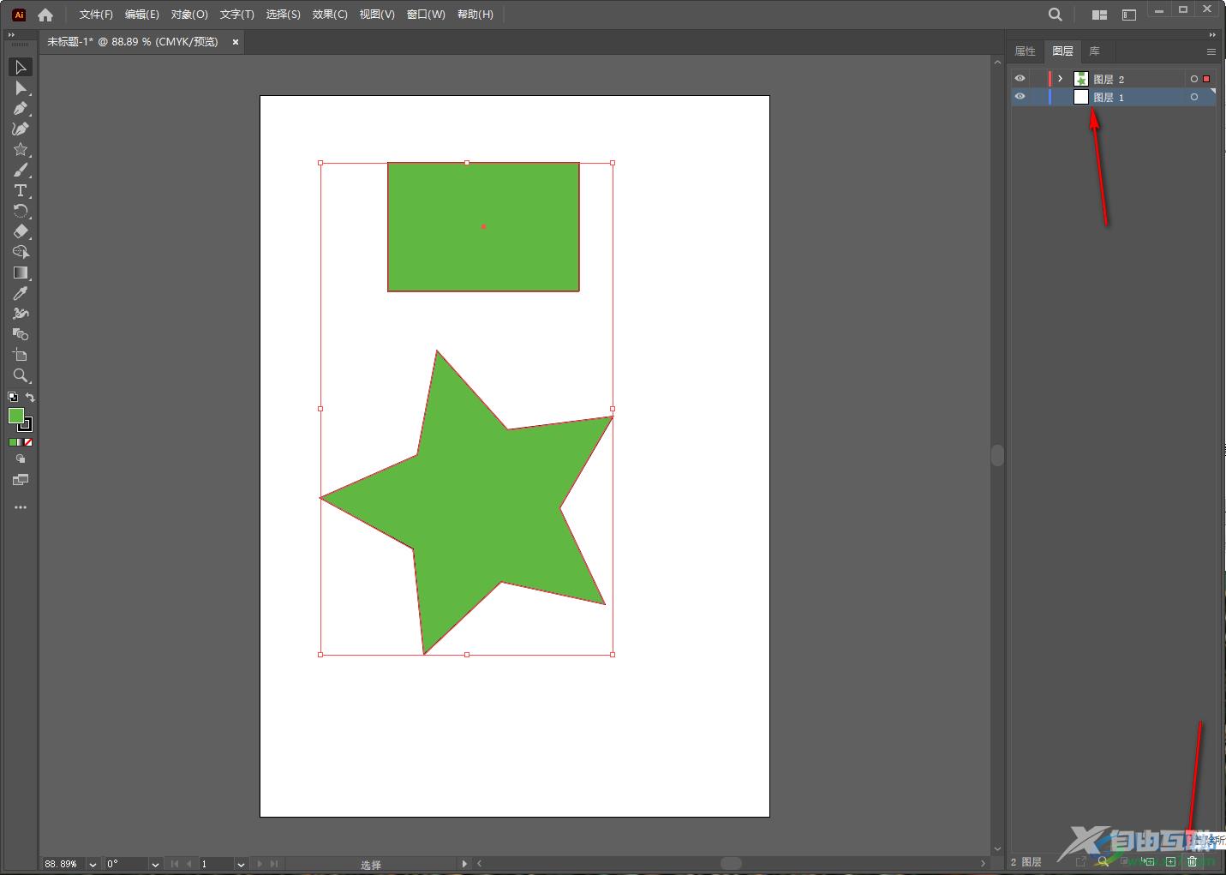Image resolution: width=1226 pixels, height=875 pixels.
Task: Collect layers for export
Action: [x=1081, y=861]
